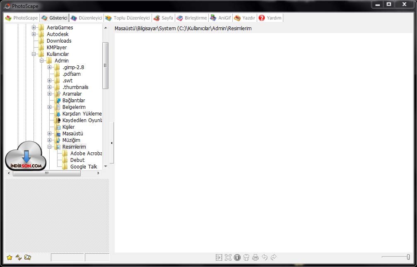
Task: Expand the .gimp-2.8 folder
Action: 49,67
